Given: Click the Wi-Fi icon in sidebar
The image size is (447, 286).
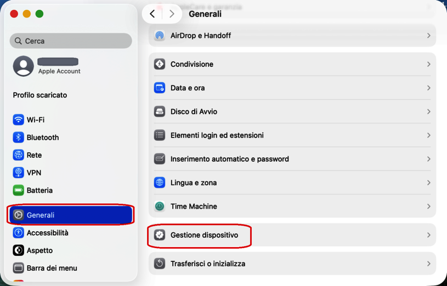Looking at the screenshot, I should coord(18,120).
